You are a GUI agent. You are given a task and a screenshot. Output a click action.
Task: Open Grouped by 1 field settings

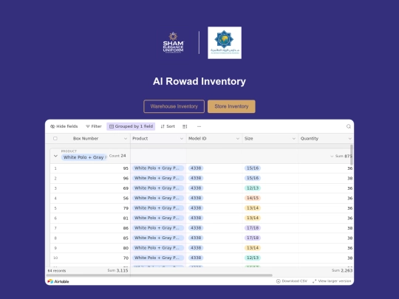[x=131, y=126]
